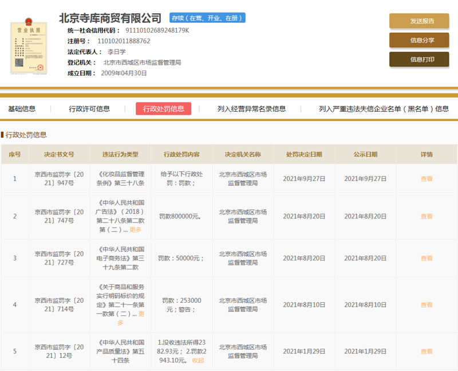Viewport: 458px width, 371px height.
Task: View details of penalty row 1 (947号)
Action: [427, 179]
